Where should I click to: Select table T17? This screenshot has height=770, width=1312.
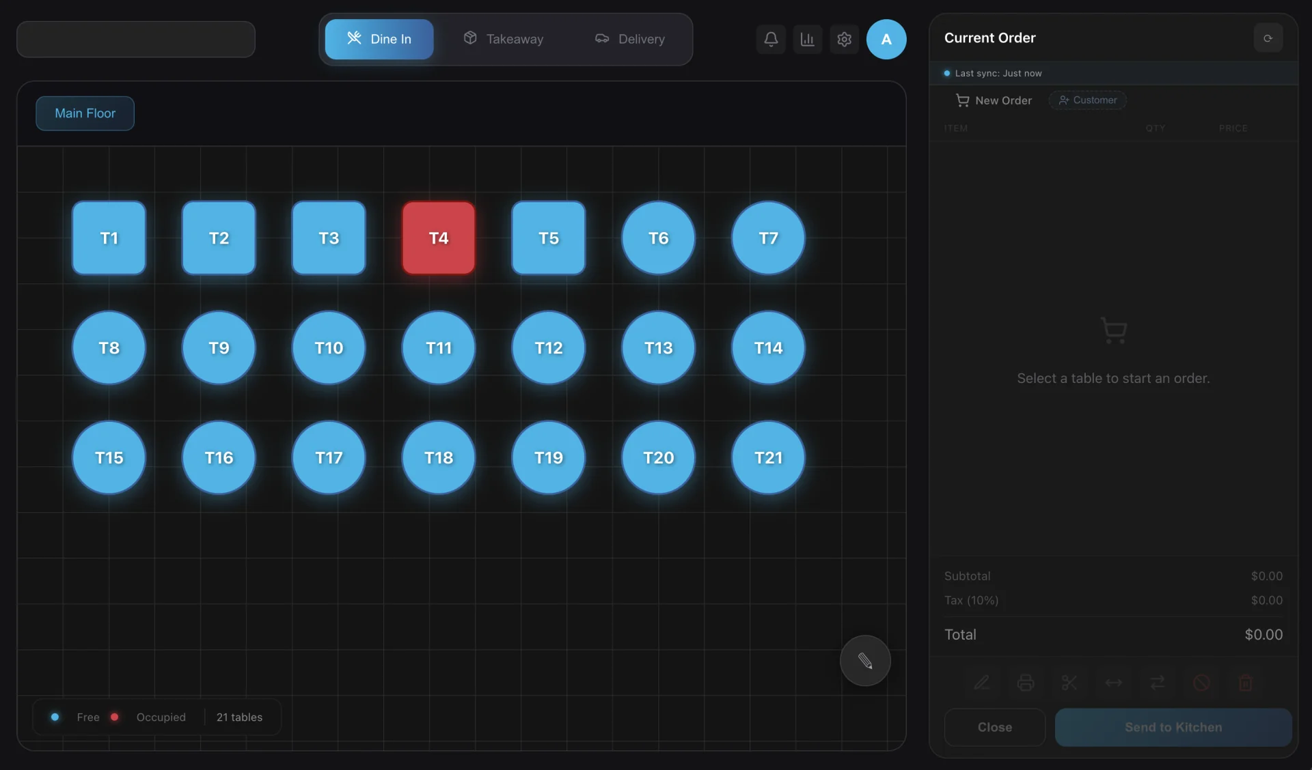(x=329, y=457)
